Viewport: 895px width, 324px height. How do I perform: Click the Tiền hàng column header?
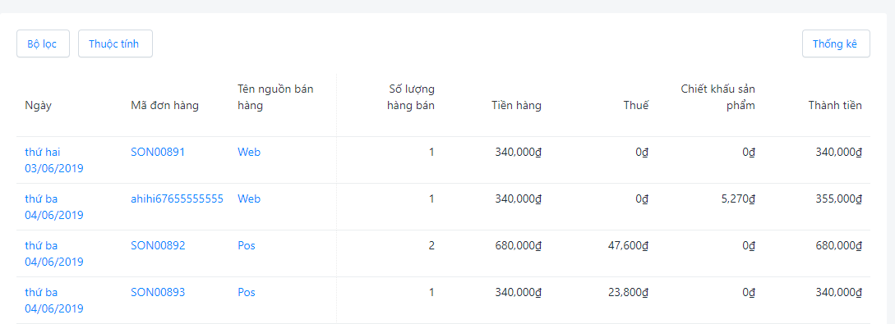click(x=517, y=105)
